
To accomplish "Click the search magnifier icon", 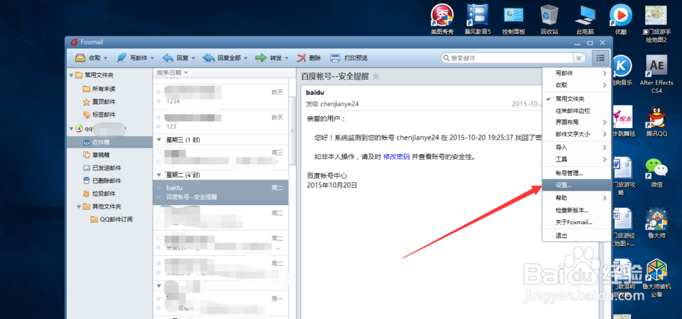I will [446, 58].
